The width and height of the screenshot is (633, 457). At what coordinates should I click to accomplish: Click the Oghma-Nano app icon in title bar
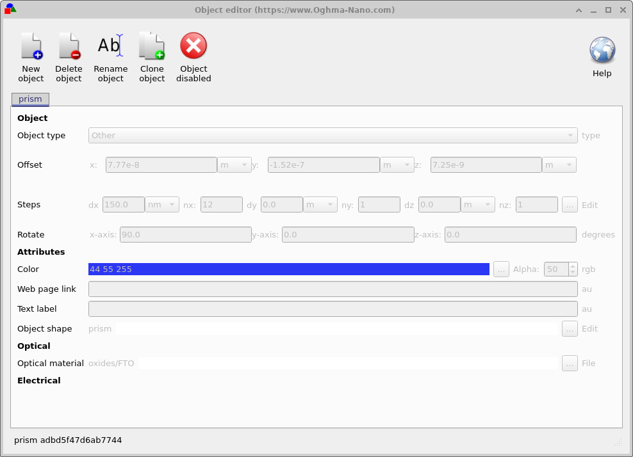[x=10, y=9]
